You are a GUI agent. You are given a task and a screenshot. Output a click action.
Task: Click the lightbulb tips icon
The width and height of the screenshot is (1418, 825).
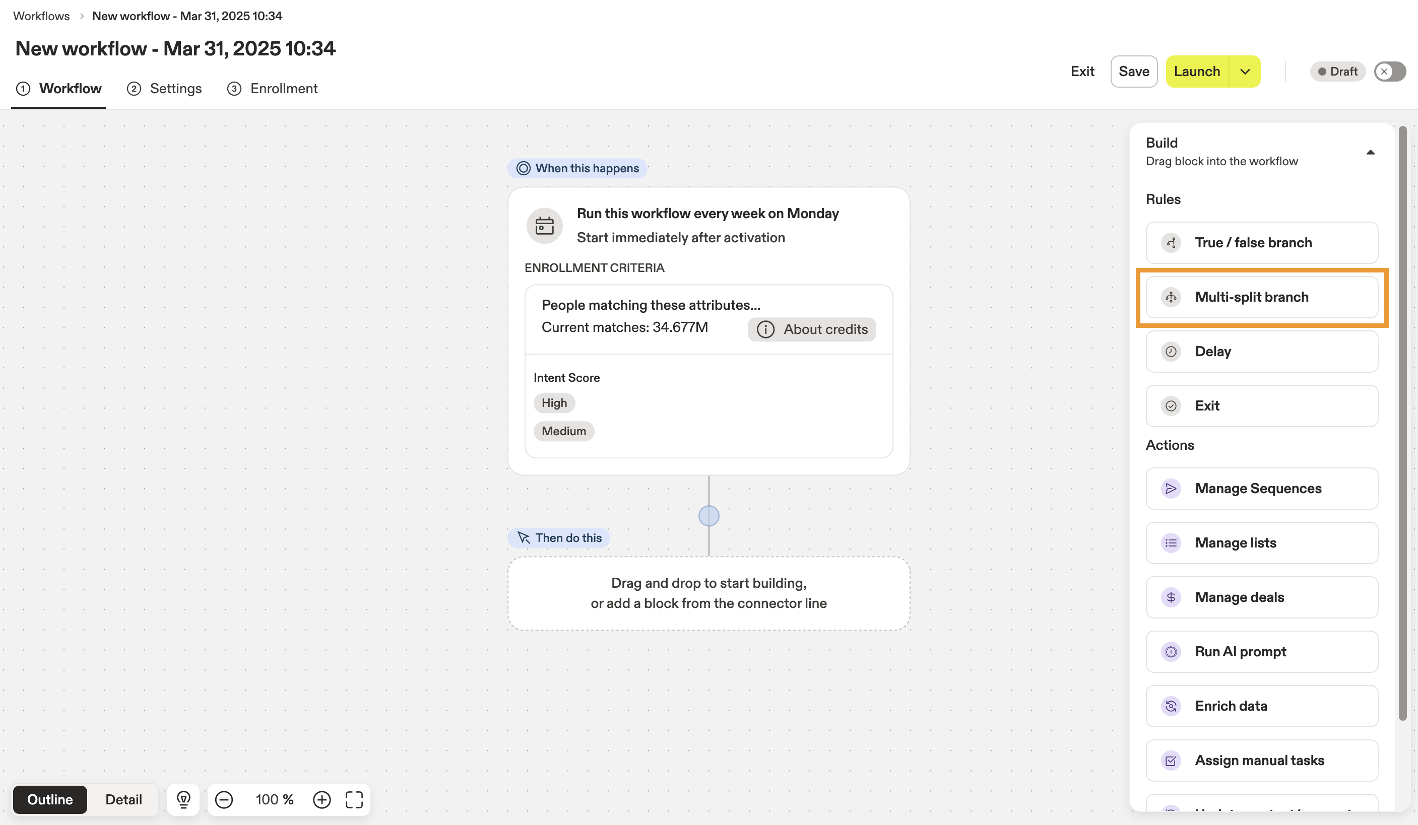click(183, 799)
